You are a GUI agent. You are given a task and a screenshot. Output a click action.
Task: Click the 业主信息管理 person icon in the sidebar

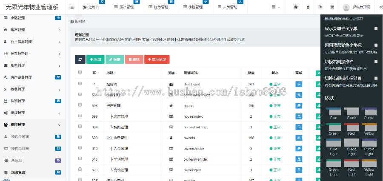(6, 42)
